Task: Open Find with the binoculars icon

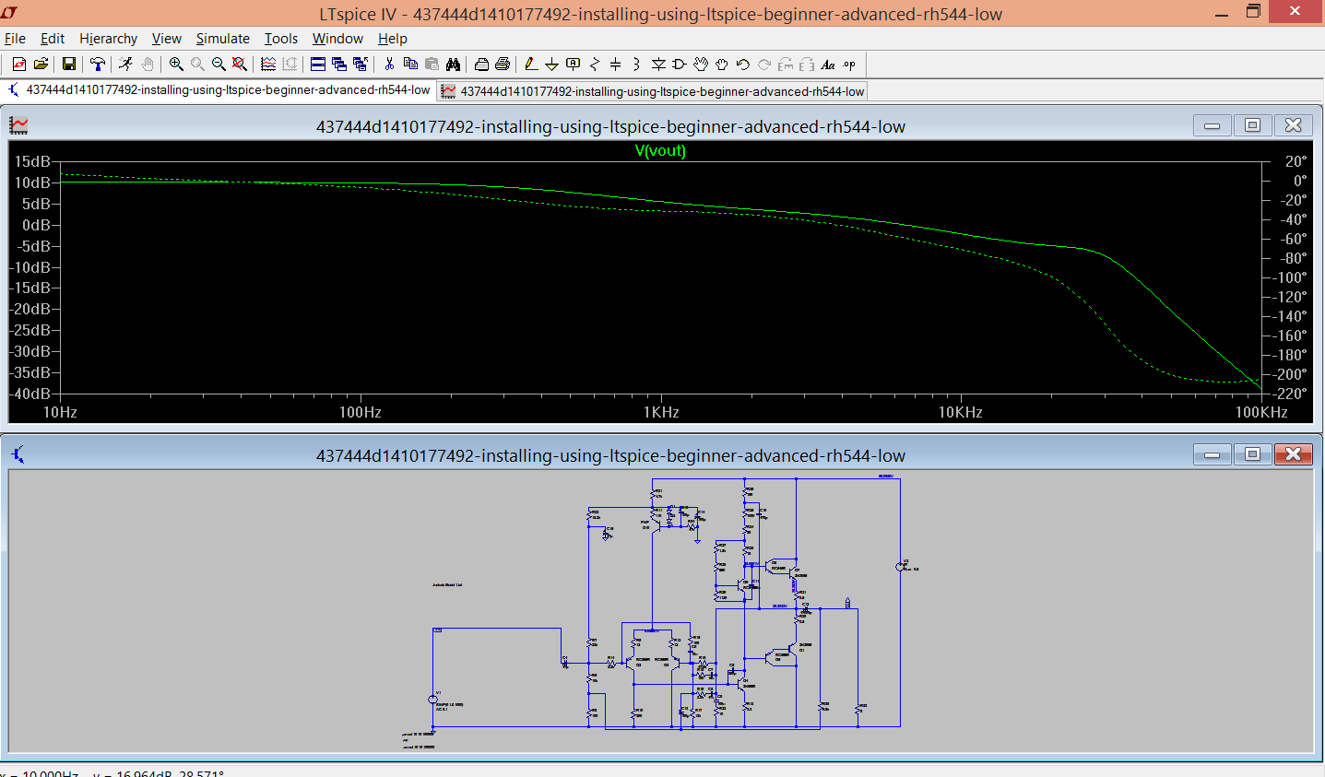Action: coord(453,64)
